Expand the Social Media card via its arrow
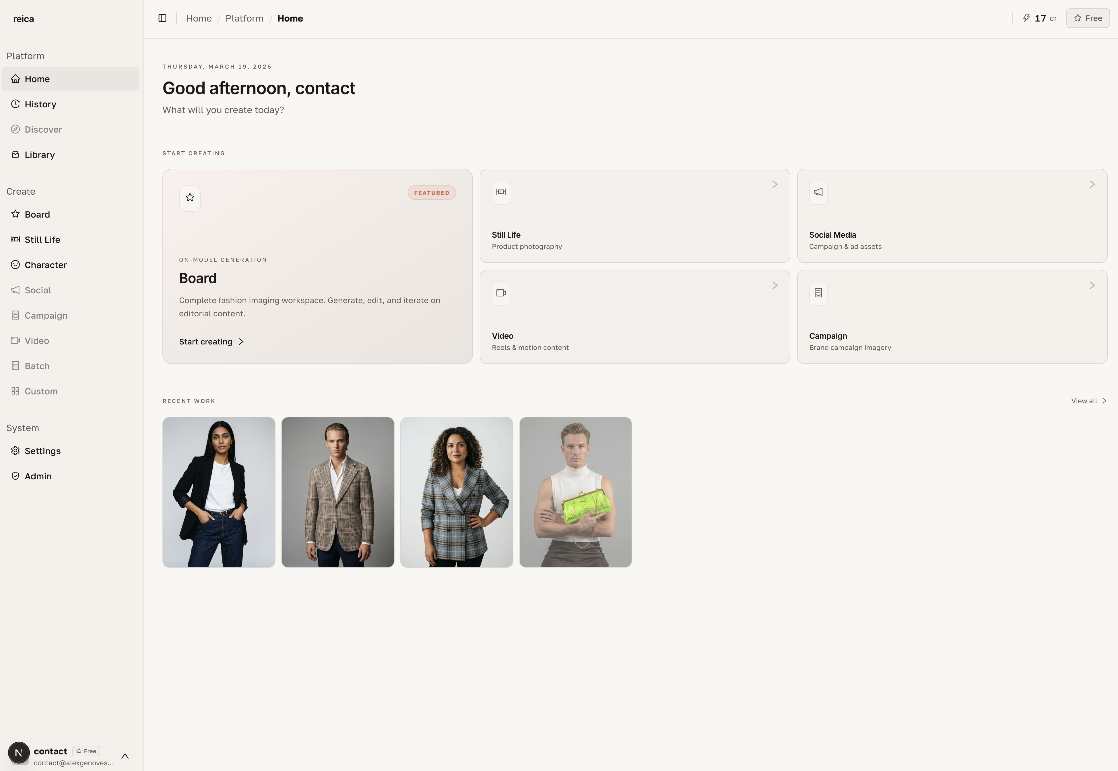Screen dimensions: 1118x771 [1092, 184]
